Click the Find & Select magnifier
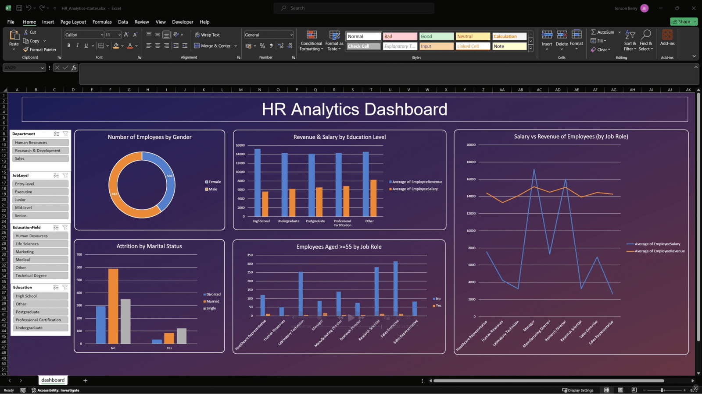This screenshot has height=394, width=702. pyautogui.click(x=646, y=35)
